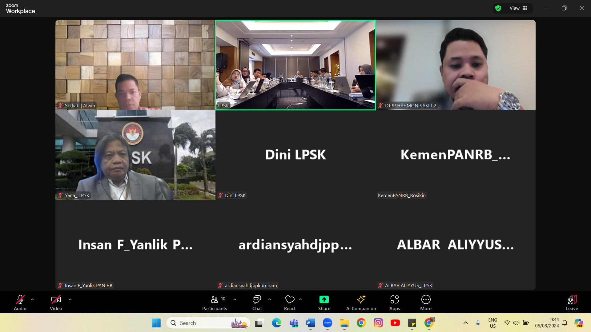The height and width of the screenshot is (332, 591).
Task: Open volume control tray icon
Action: coord(516,323)
